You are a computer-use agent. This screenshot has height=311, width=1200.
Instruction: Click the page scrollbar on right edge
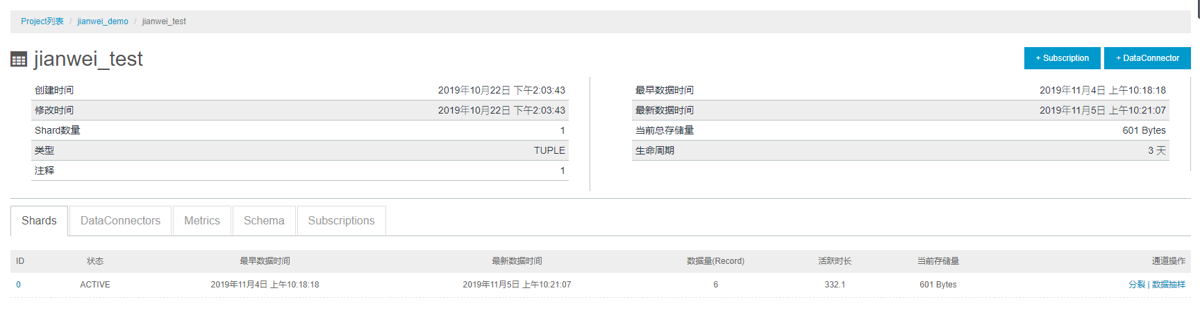tap(1197, 8)
